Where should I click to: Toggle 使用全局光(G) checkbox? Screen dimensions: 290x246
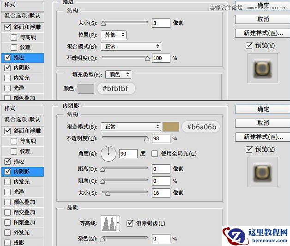[155, 154]
